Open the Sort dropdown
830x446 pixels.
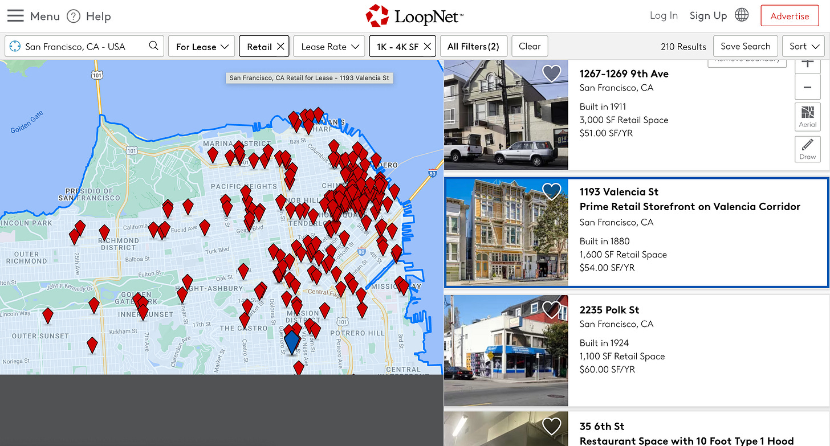pyautogui.click(x=804, y=47)
